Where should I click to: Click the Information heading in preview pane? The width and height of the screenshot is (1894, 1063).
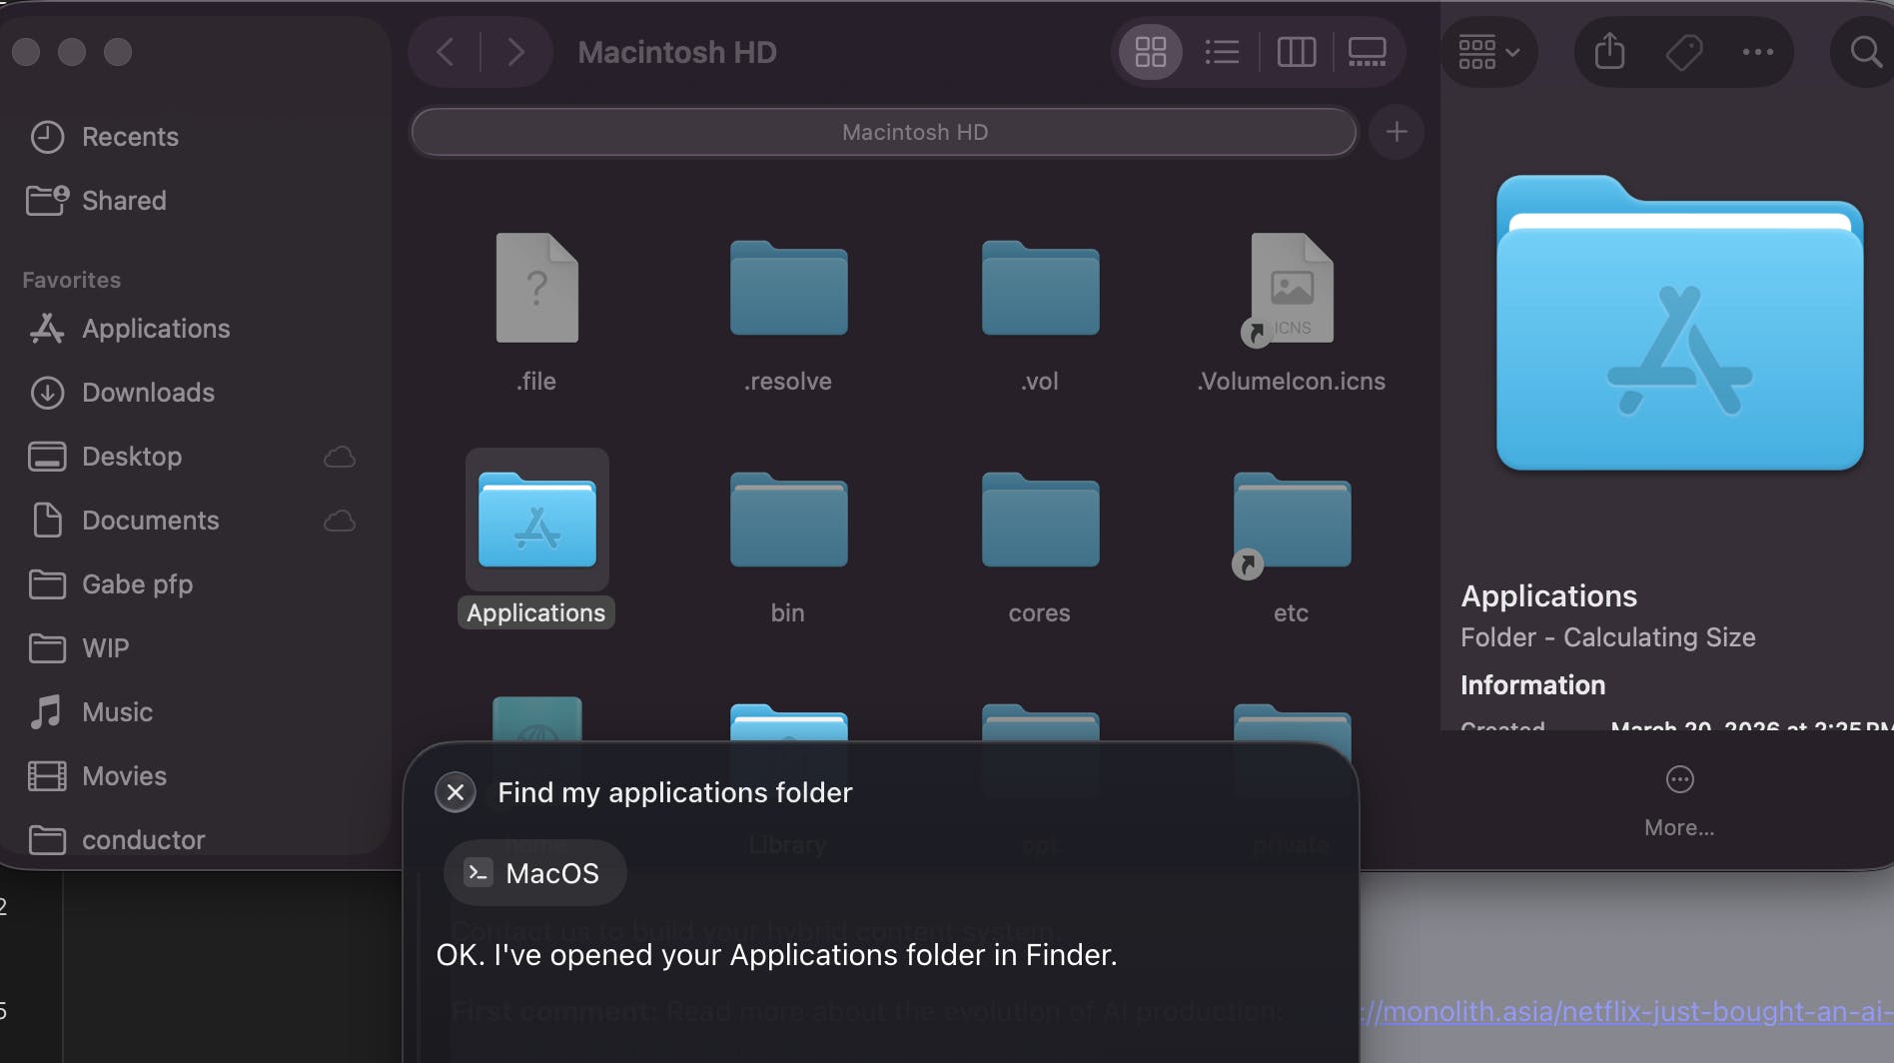1533,685
